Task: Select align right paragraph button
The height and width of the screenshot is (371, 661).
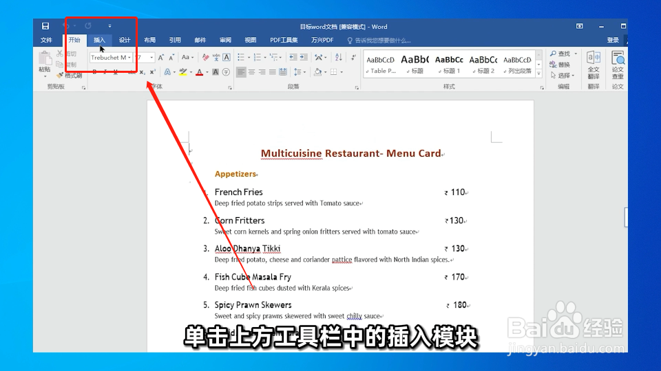Action: 262,72
